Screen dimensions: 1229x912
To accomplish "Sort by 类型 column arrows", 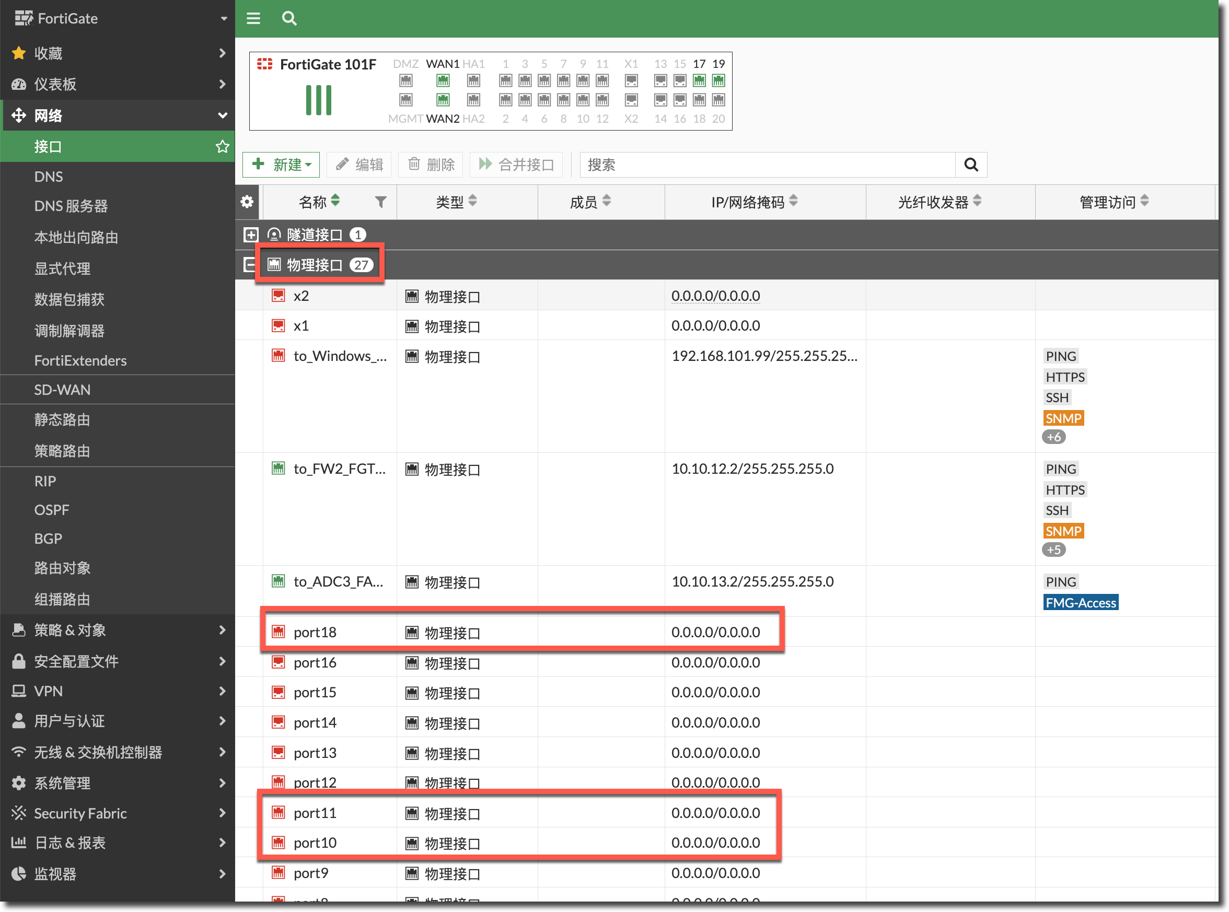I will point(472,201).
